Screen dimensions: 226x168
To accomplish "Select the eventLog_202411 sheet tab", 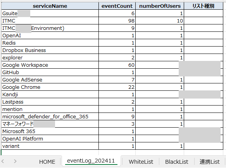I will coord(91,161).
